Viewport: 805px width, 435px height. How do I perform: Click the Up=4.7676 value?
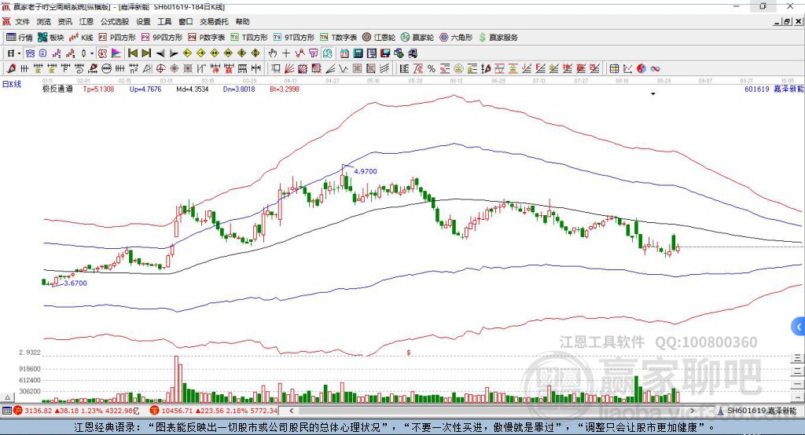145,89
